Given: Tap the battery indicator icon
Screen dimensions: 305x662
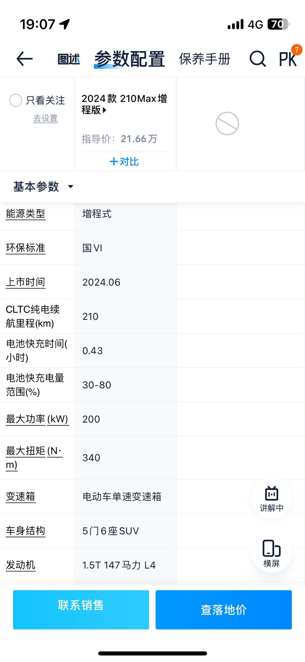Looking at the screenshot, I should click(x=278, y=24).
